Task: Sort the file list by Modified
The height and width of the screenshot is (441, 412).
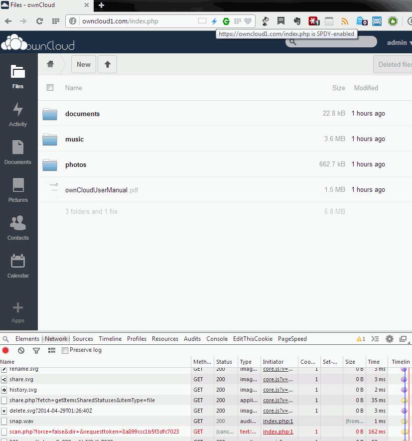Action: [x=366, y=88]
